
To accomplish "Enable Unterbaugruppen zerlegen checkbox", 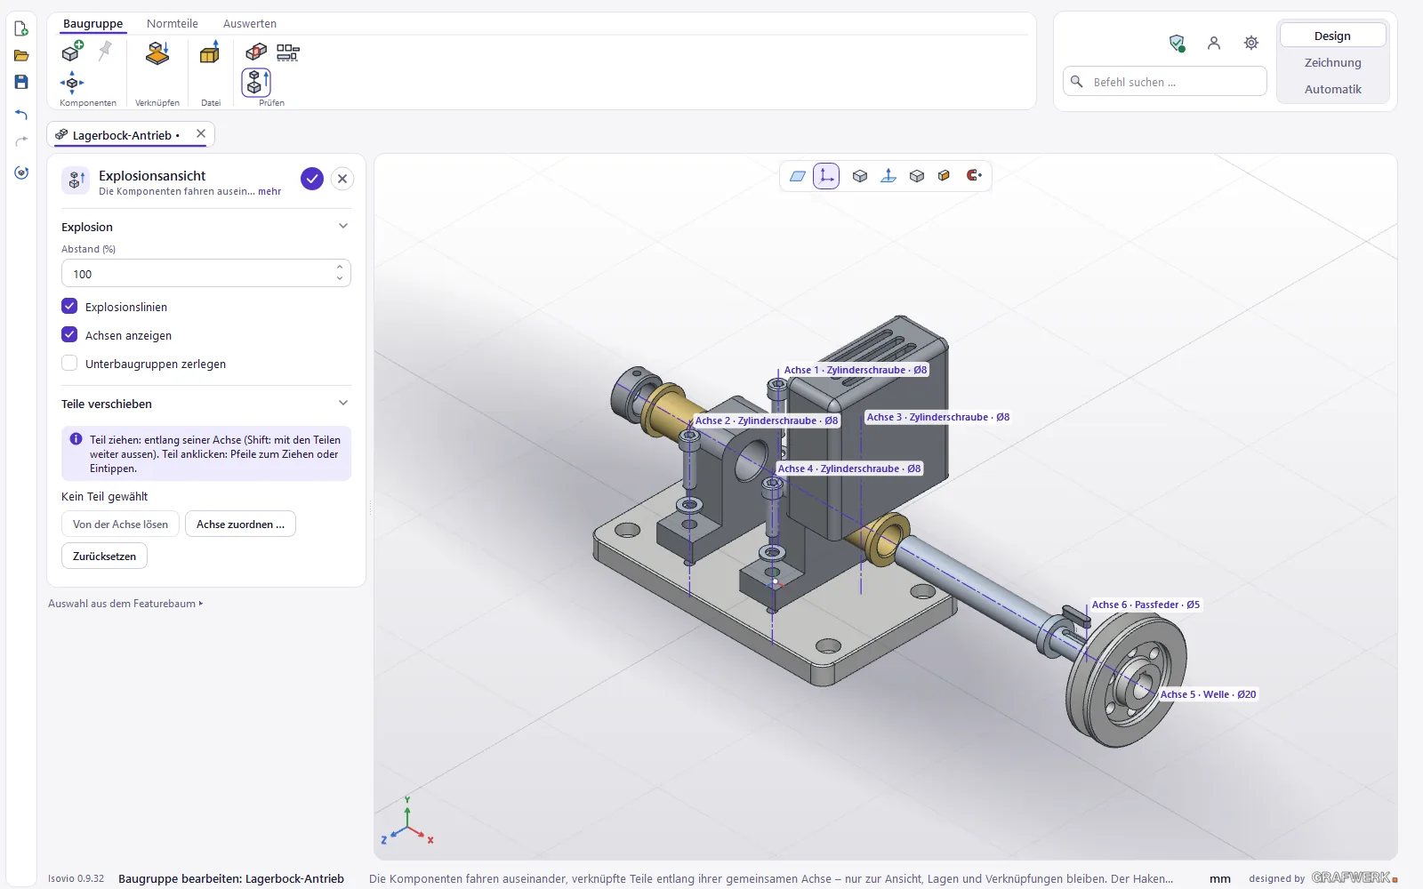I will click(69, 363).
